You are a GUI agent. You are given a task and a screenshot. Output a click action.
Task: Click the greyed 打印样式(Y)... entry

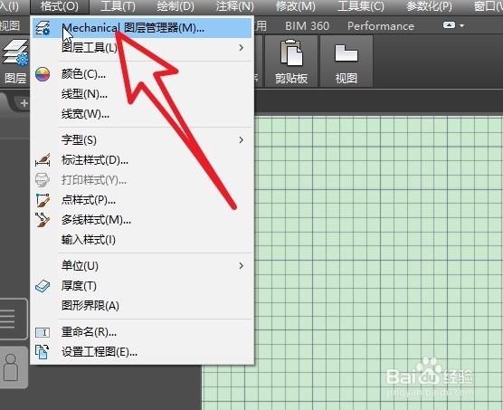pos(142,180)
